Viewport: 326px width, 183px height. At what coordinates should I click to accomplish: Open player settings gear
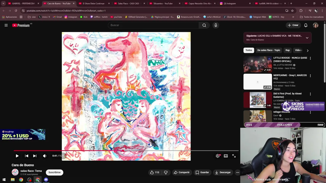click(218, 156)
